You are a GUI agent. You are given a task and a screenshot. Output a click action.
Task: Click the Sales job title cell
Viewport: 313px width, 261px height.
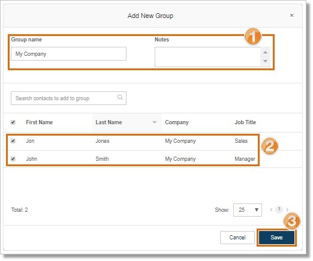coord(241,141)
